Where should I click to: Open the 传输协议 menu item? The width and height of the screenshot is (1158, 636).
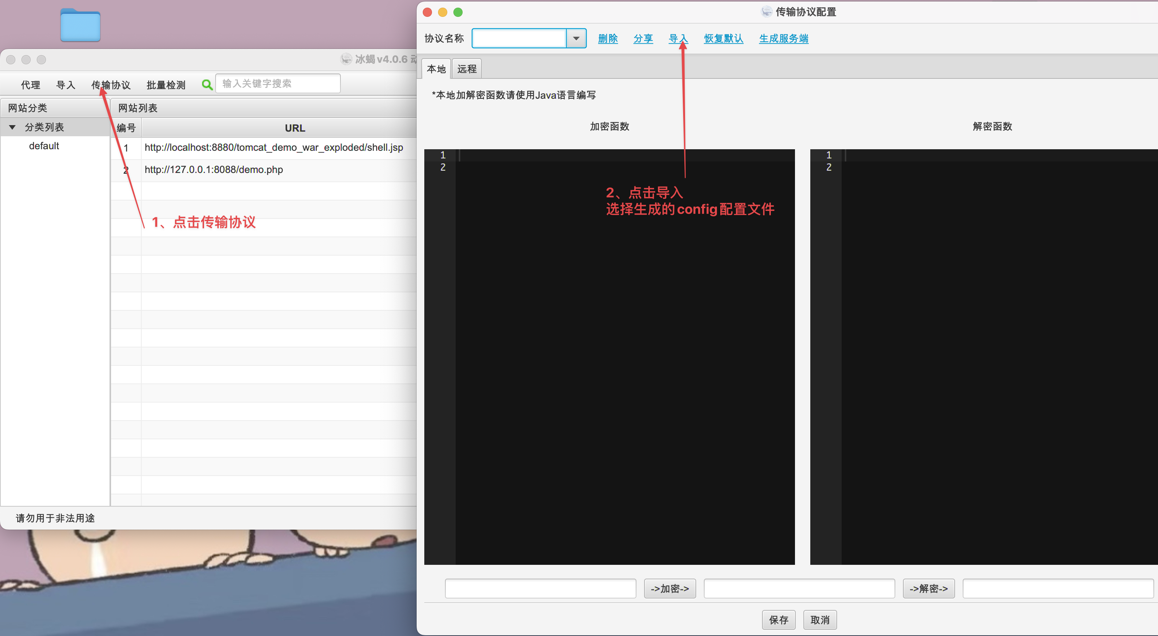[111, 85]
